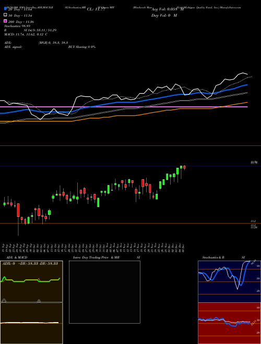Viewport: 261px width, 344px height.
Task: Click the ADX signal label
Action: (x=13, y=47)
